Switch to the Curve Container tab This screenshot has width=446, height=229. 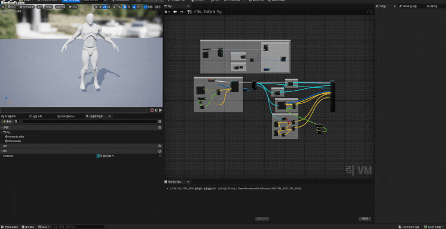click(x=66, y=116)
